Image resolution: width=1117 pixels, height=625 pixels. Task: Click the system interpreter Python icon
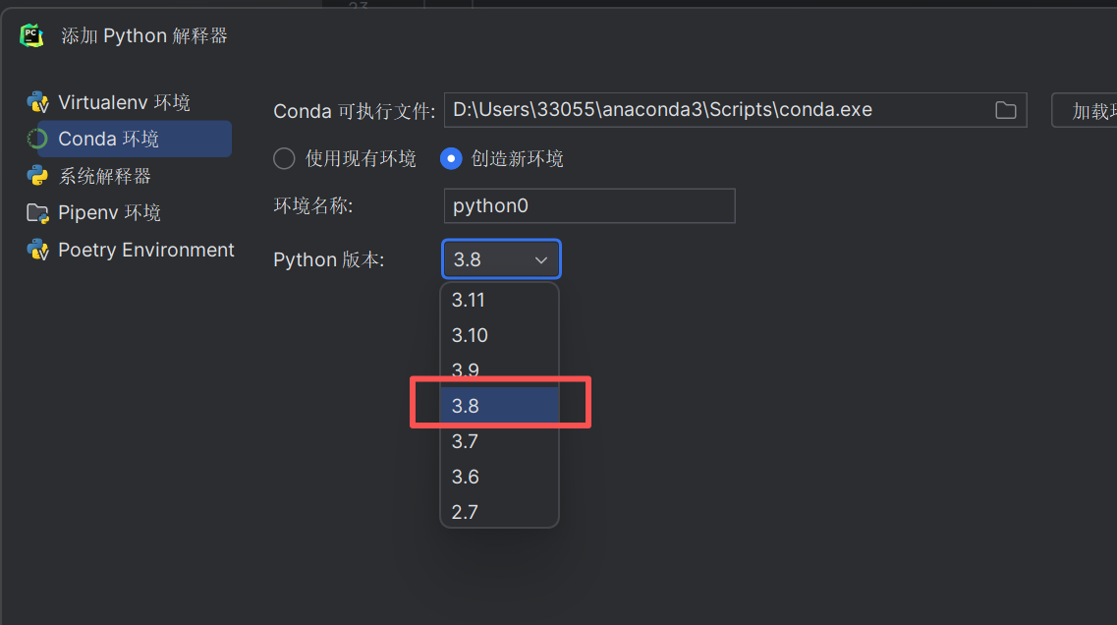(37, 176)
